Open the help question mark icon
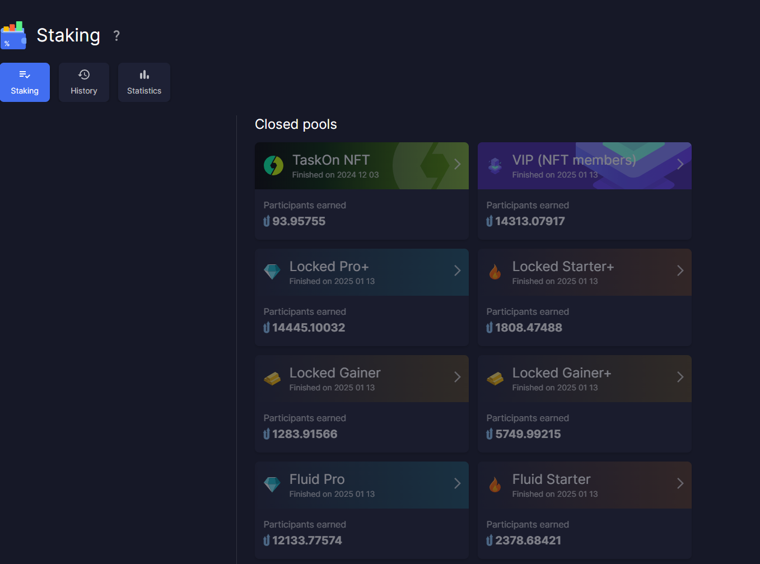Screen dimensions: 760x564 [116, 36]
